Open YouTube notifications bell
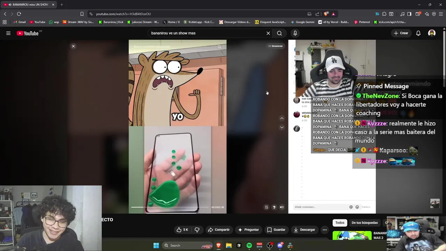The image size is (446, 251). point(418,33)
